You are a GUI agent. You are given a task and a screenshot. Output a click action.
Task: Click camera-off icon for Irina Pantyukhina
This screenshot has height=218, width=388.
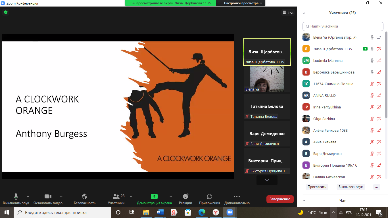point(379,107)
